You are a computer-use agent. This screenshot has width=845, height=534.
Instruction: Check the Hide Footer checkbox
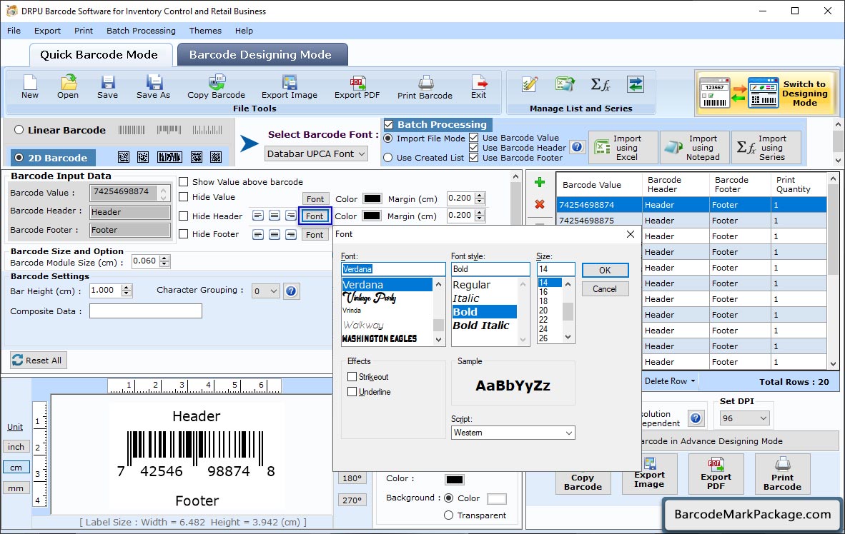184,234
